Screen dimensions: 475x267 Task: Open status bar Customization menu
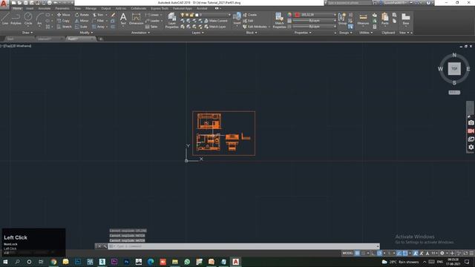(x=471, y=253)
